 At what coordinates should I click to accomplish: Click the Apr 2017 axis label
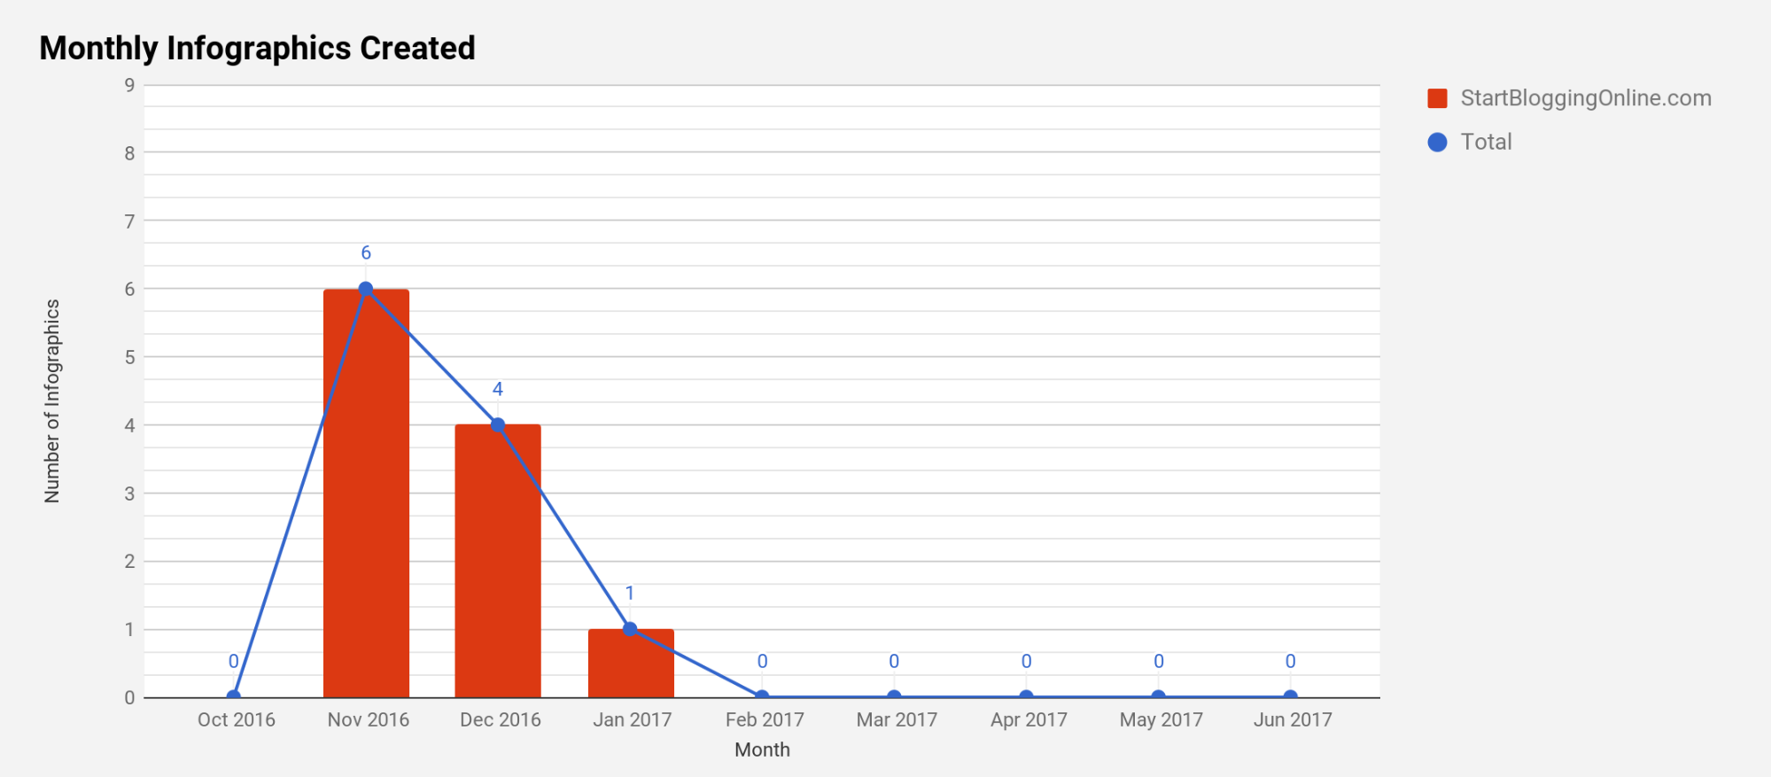(x=1029, y=719)
